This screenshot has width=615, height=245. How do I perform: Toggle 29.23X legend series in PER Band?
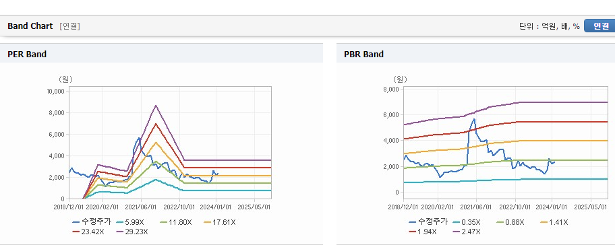[x=132, y=232]
